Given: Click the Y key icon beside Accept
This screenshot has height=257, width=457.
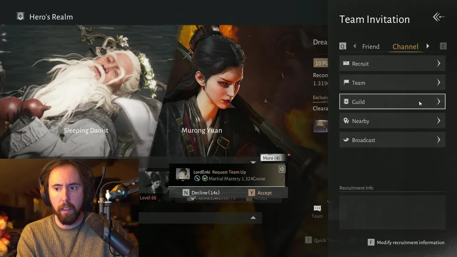Looking at the screenshot, I should [x=252, y=193].
